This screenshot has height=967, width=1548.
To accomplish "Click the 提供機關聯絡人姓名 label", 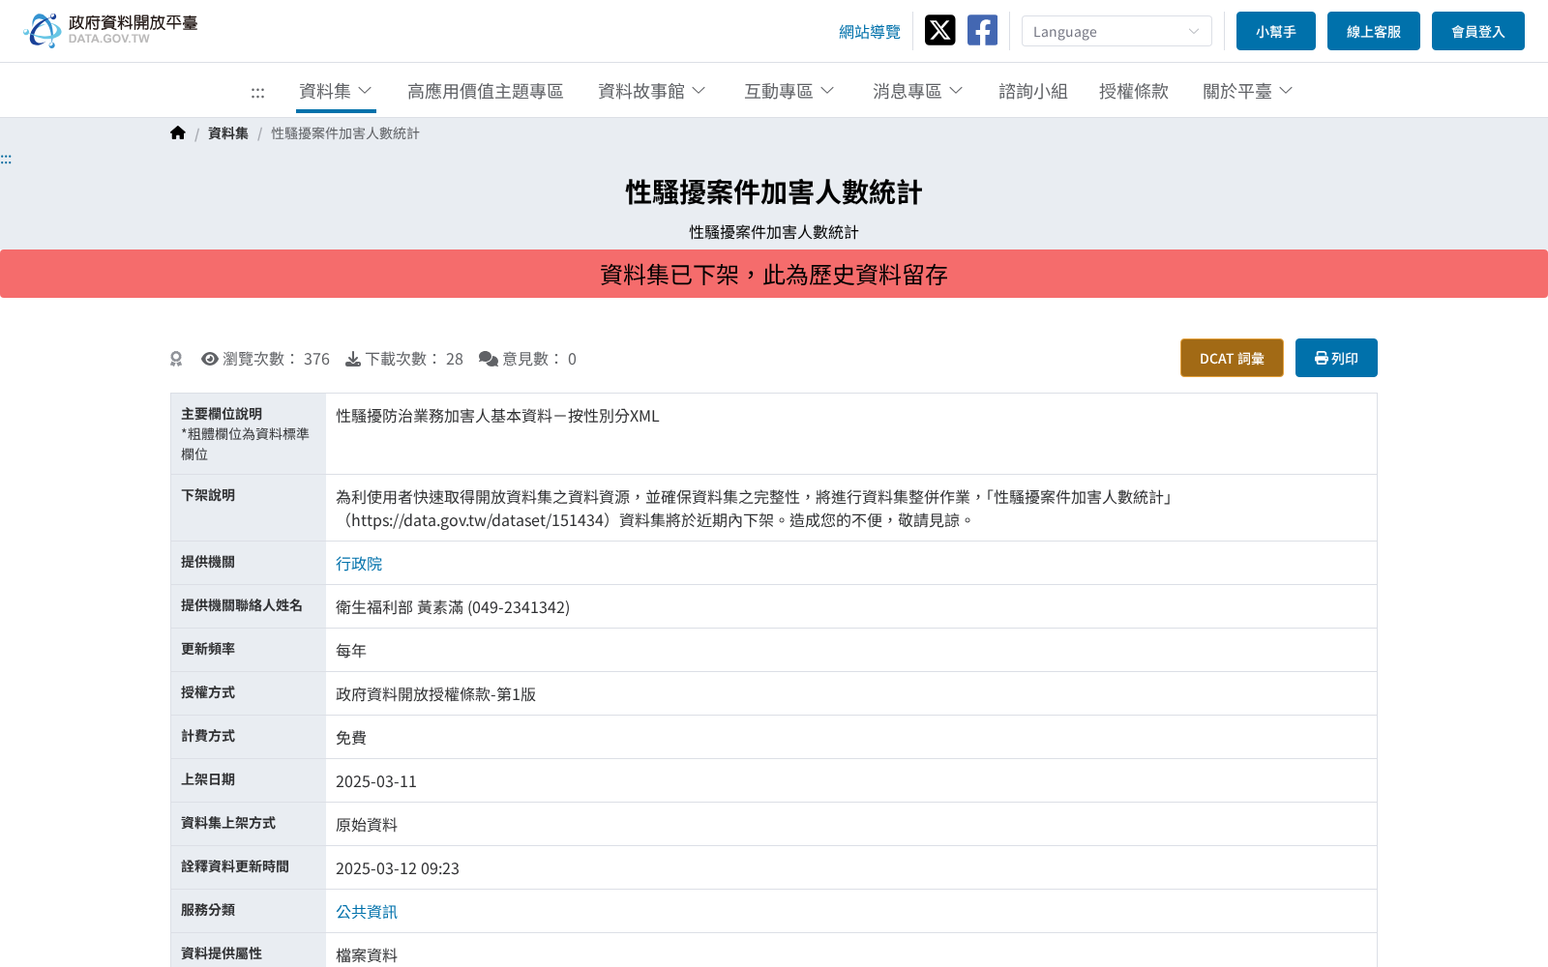I will 242,605.
